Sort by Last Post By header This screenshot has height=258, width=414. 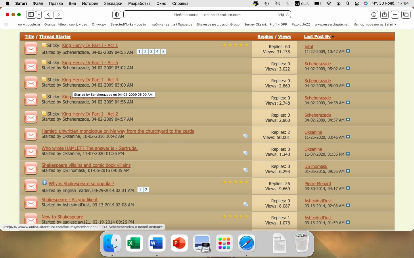click(x=317, y=36)
